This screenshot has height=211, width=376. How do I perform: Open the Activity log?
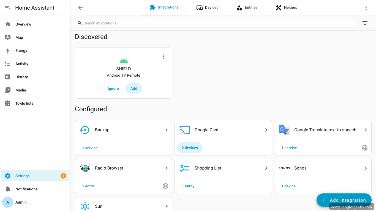pos(22,64)
